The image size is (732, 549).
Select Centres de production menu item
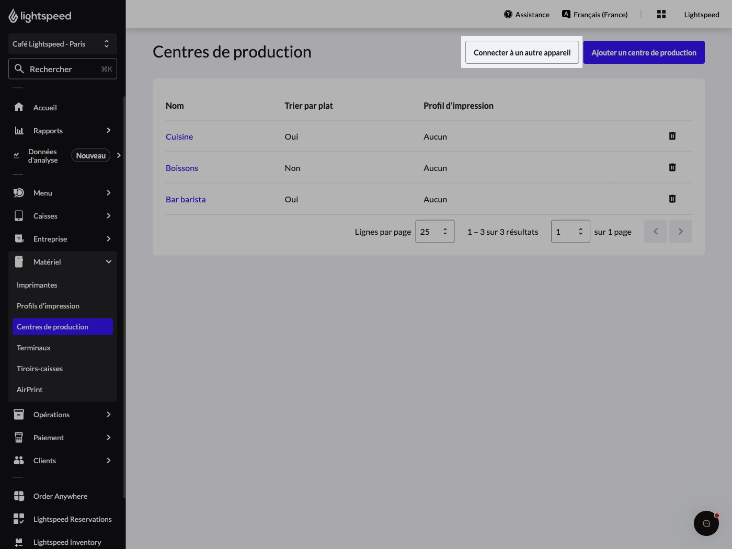click(x=63, y=327)
